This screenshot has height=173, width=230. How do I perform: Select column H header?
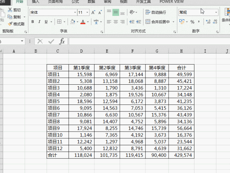coord(181,51)
